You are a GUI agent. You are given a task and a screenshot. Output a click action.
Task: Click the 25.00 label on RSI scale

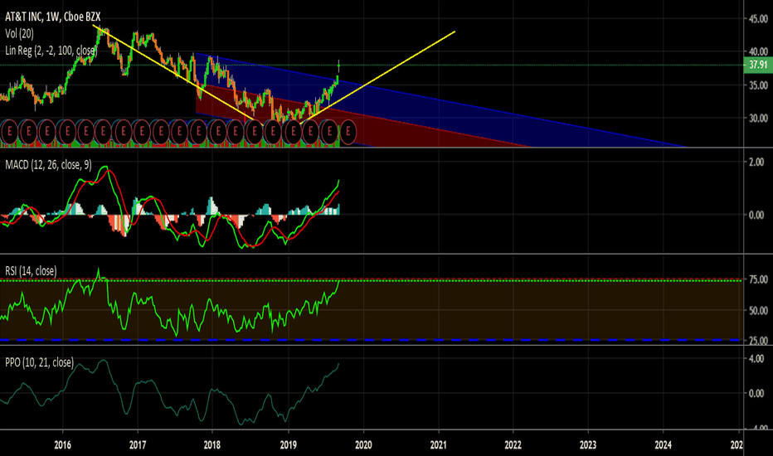(x=758, y=340)
